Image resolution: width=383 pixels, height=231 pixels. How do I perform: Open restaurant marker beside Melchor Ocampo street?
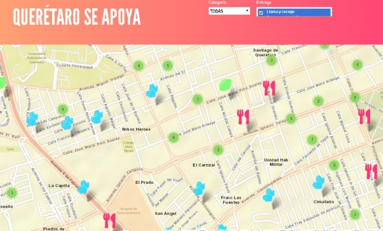coord(269,88)
